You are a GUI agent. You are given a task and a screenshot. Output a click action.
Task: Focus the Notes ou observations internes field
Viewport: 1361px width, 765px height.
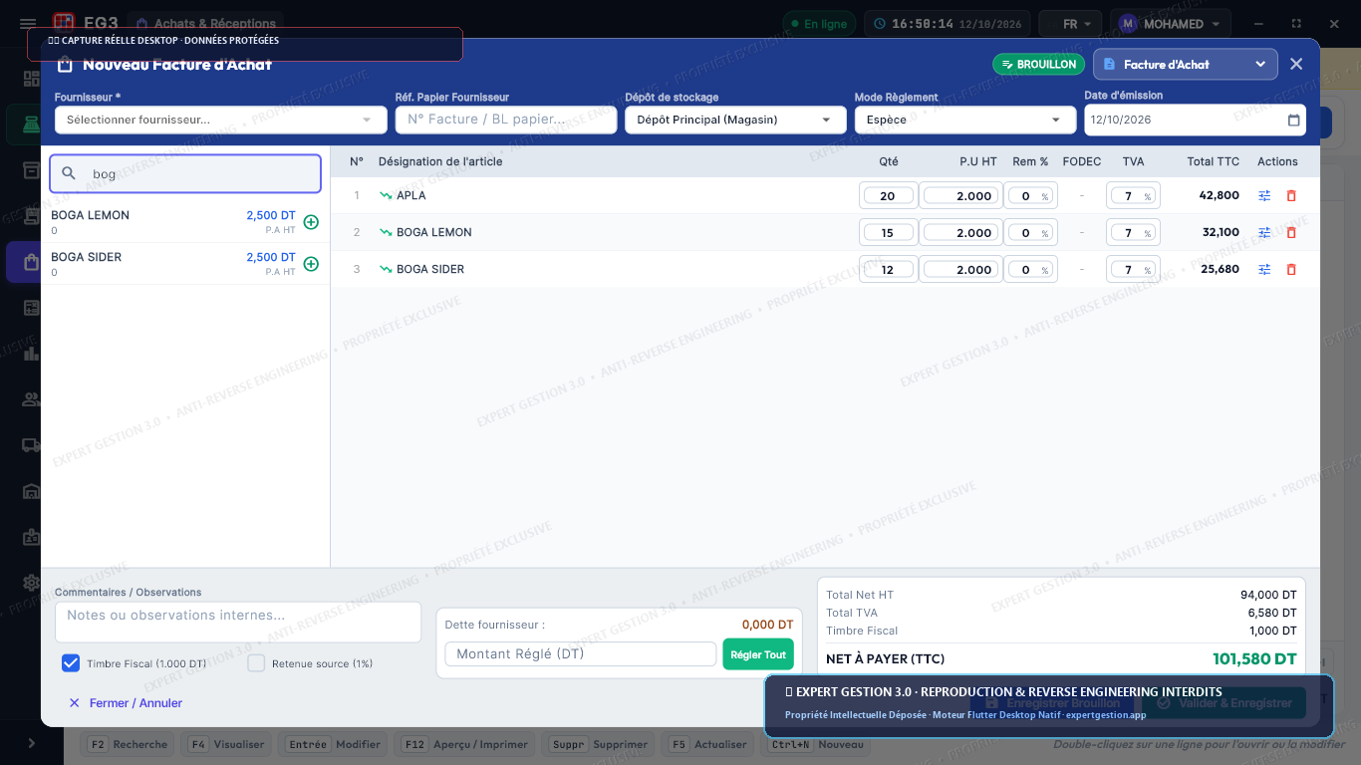click(238, 622)
